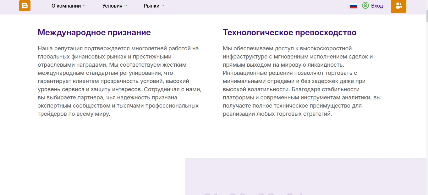Expand the chevron next to О компании
The width and height of the screenshot is (428, 195).
(84, 6)
